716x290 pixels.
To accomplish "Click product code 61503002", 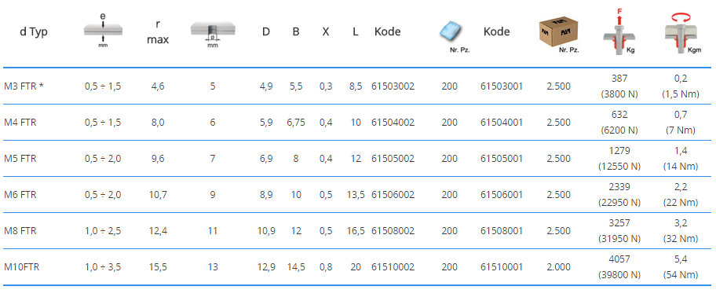I will point(393,86).
